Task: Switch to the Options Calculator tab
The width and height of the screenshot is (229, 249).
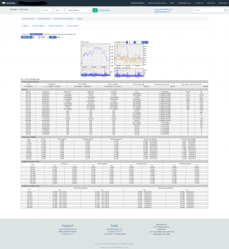Action: 56,26
